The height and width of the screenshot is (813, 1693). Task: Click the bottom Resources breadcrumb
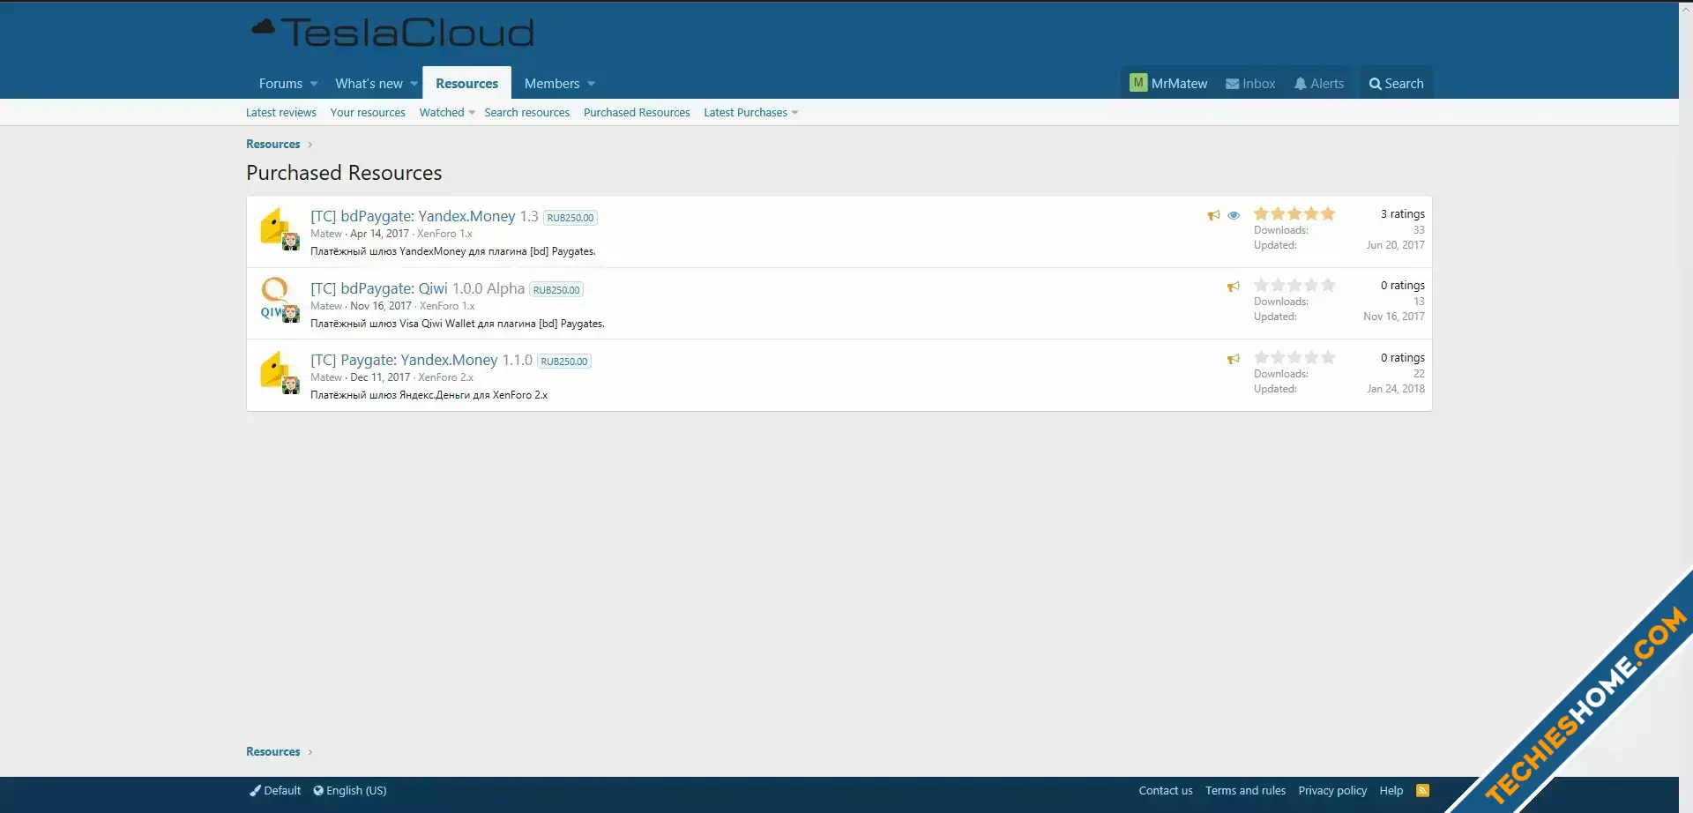point(273,752)
